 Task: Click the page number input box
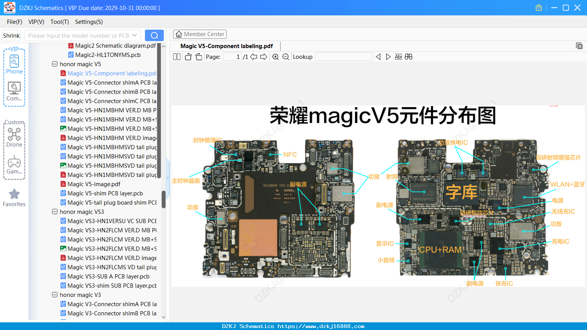(232, 57)
